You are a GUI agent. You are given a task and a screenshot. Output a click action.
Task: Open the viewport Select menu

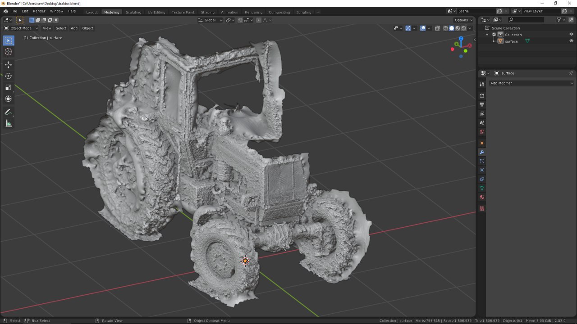[61, 28]
